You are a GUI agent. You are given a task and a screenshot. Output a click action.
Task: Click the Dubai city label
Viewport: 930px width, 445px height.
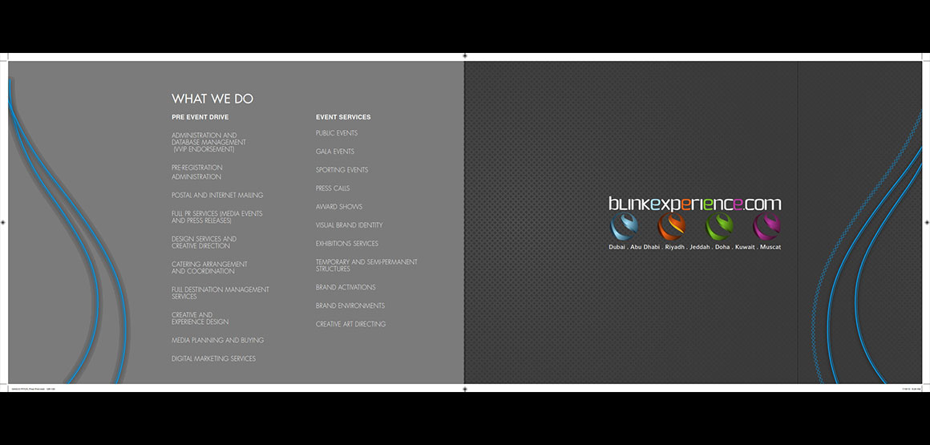pyautogui.click(x=617, y=247)
